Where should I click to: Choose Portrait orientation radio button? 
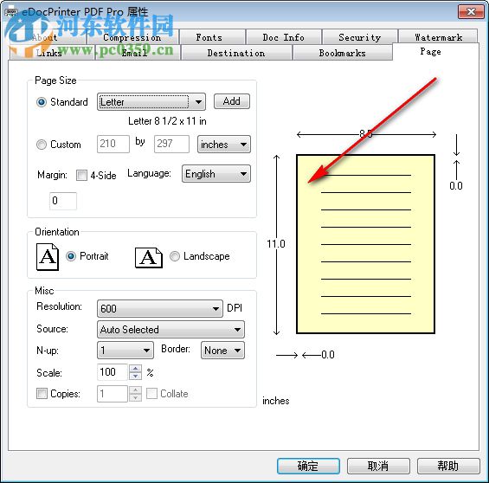pyautogui.click(x=71, y=256)
